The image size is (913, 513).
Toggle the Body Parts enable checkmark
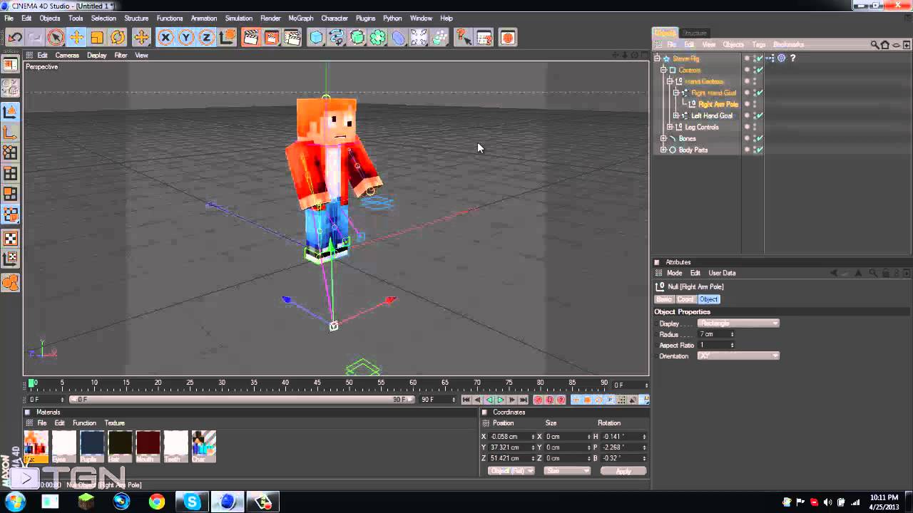(760, 150)
